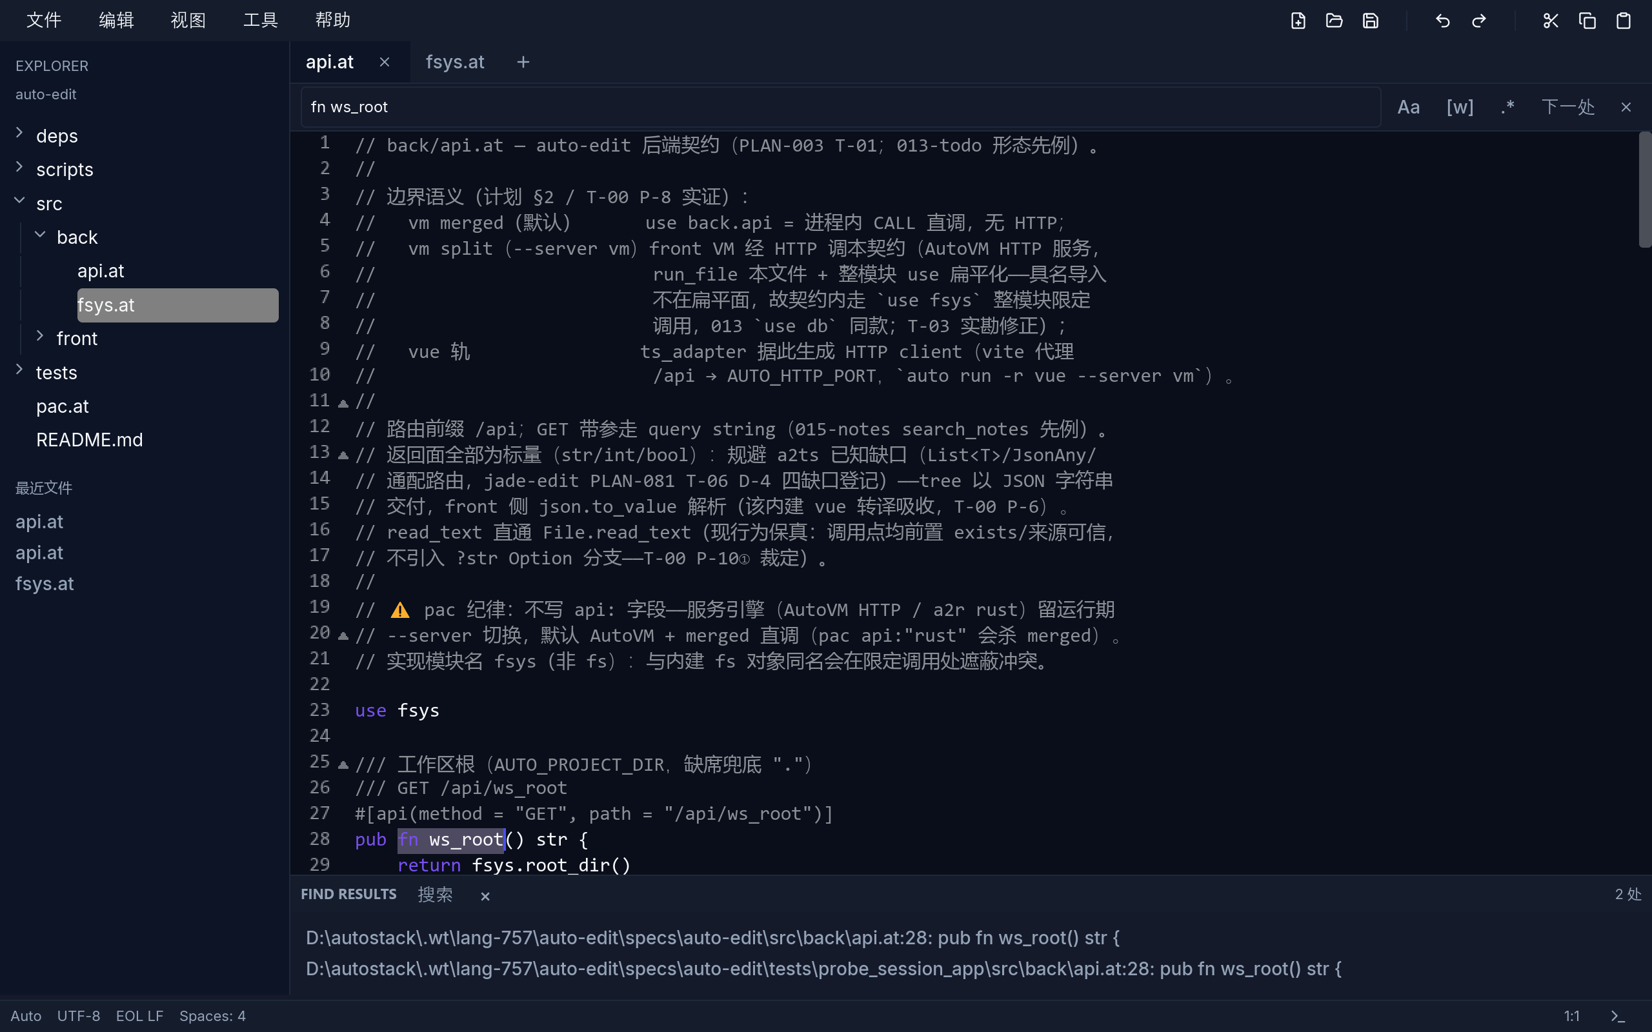Open the first find result for src\back\api.at

click(x=712, y=938)
